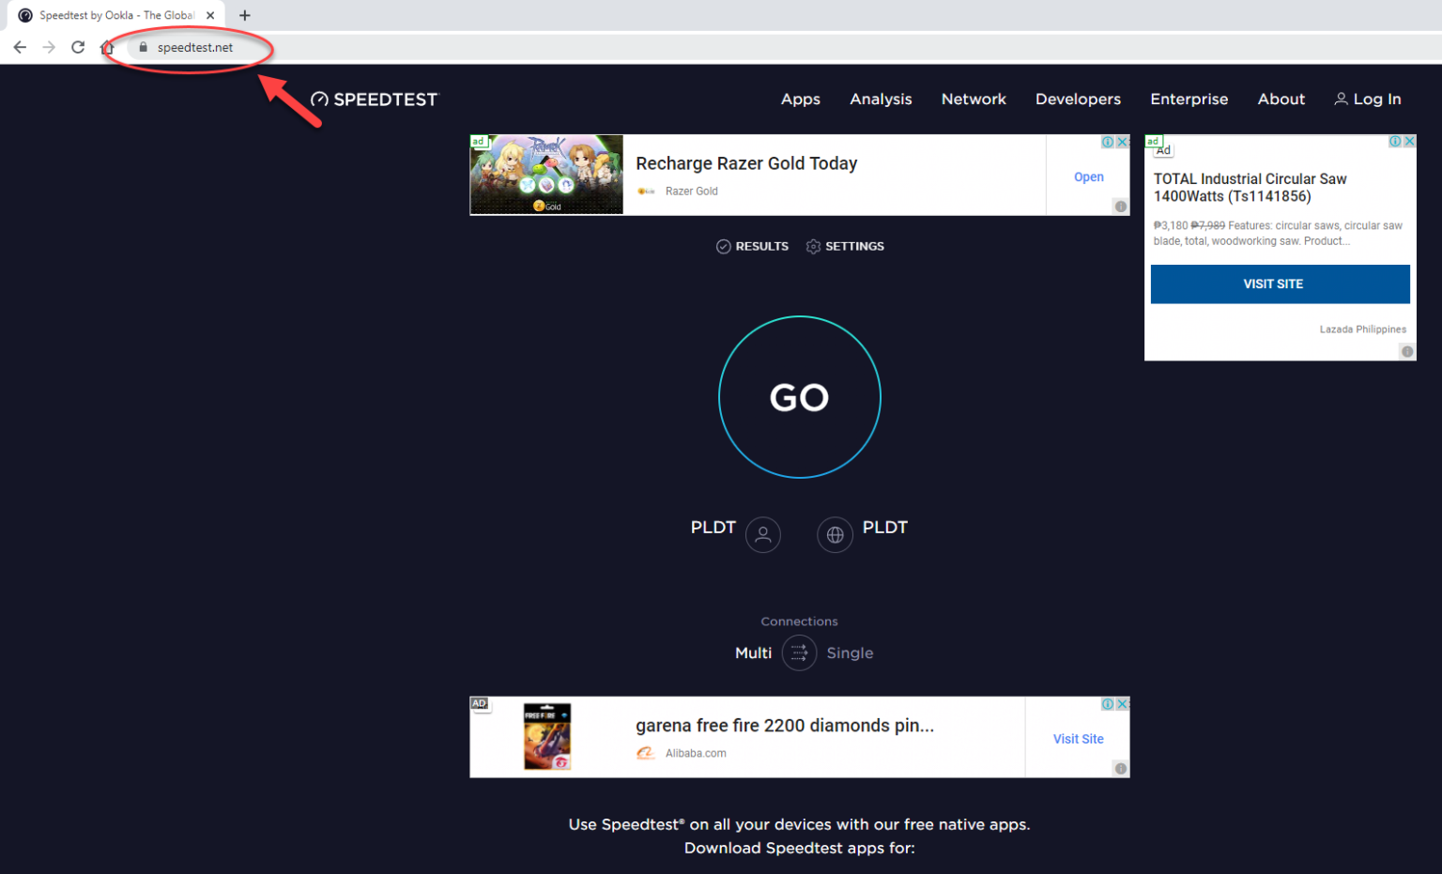1442x874 pixels.
Task: Close the garena free fire ad
Action: tap(1122, 704)
